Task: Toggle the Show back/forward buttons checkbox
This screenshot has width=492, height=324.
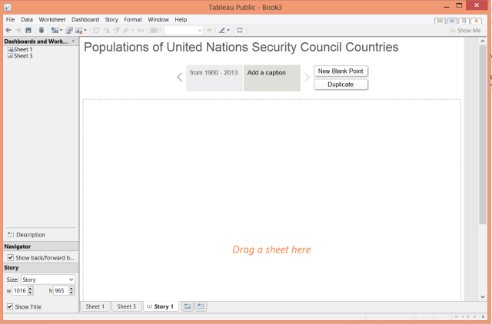Action: [10, 257]
